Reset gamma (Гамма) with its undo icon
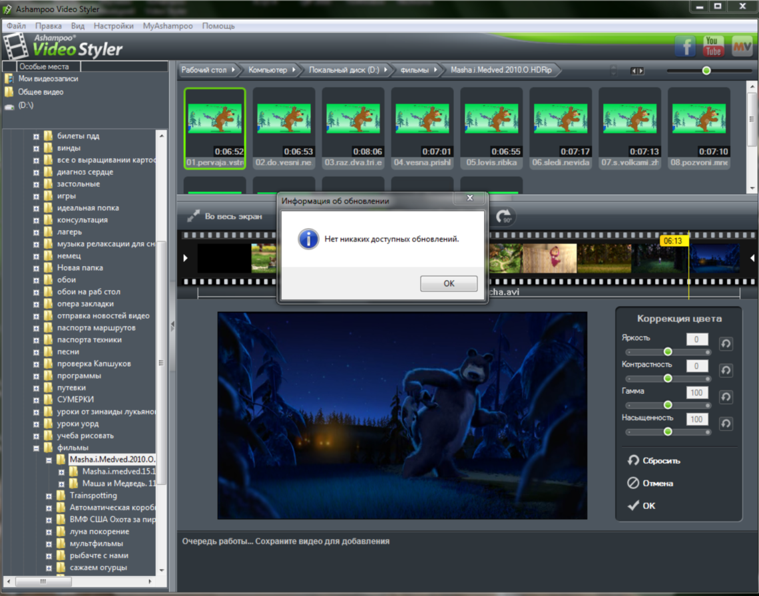The image size is (759, 596). click(726, 397)
